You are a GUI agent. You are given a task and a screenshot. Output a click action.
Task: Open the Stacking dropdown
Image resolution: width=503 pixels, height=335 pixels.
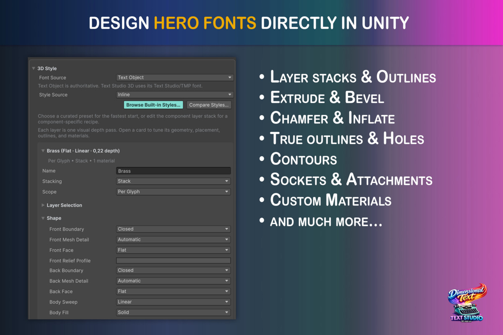tap(174, 181)
